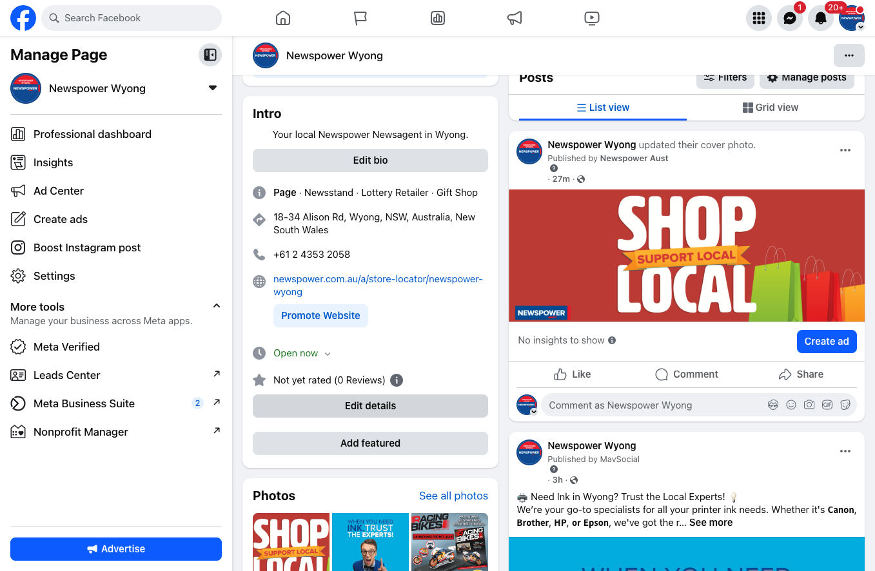Viewport: 875px width, 571px height.
Task: Click the Search Facebook field
Action: 132,18
